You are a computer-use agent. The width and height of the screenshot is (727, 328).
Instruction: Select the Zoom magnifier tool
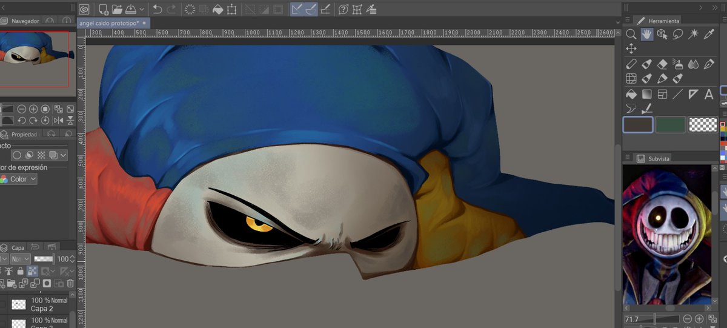[631, 35]
